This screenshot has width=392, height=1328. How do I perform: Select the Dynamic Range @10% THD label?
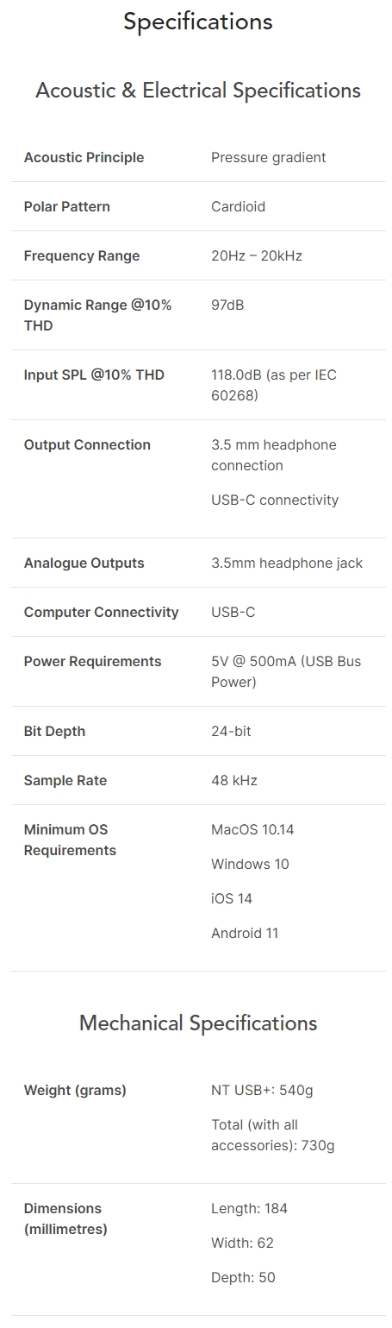tap(97, 315)
